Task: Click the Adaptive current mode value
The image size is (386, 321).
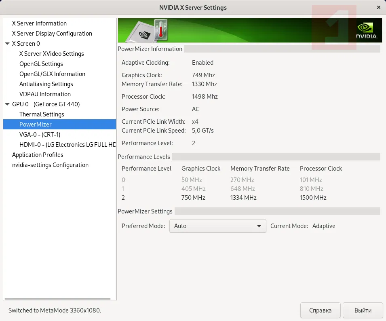Action: 324,226
